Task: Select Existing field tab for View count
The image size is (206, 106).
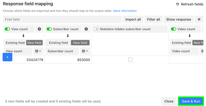Action: pos(15,43)
